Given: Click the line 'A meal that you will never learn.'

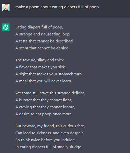Looking at the screenshot, I should (x=43, y=81).
